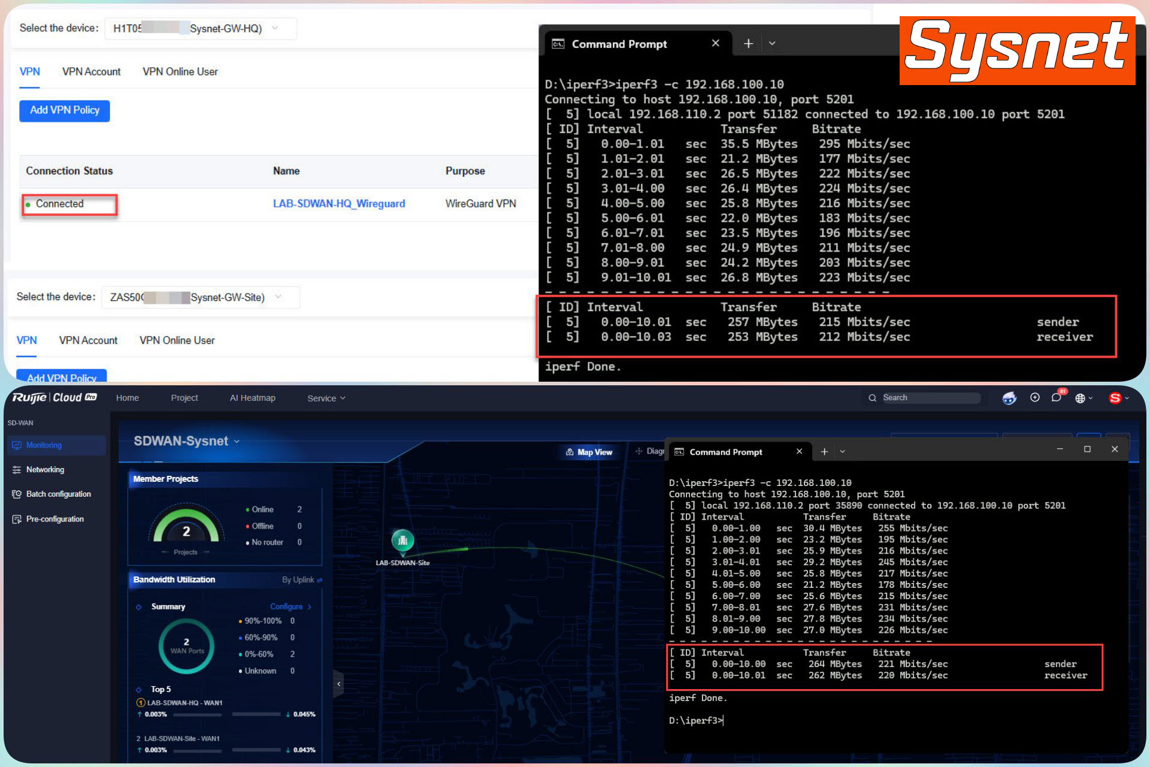Add new tab in upper Command Prompt window
Screen dimensions: 1150x767
(748, 44)
